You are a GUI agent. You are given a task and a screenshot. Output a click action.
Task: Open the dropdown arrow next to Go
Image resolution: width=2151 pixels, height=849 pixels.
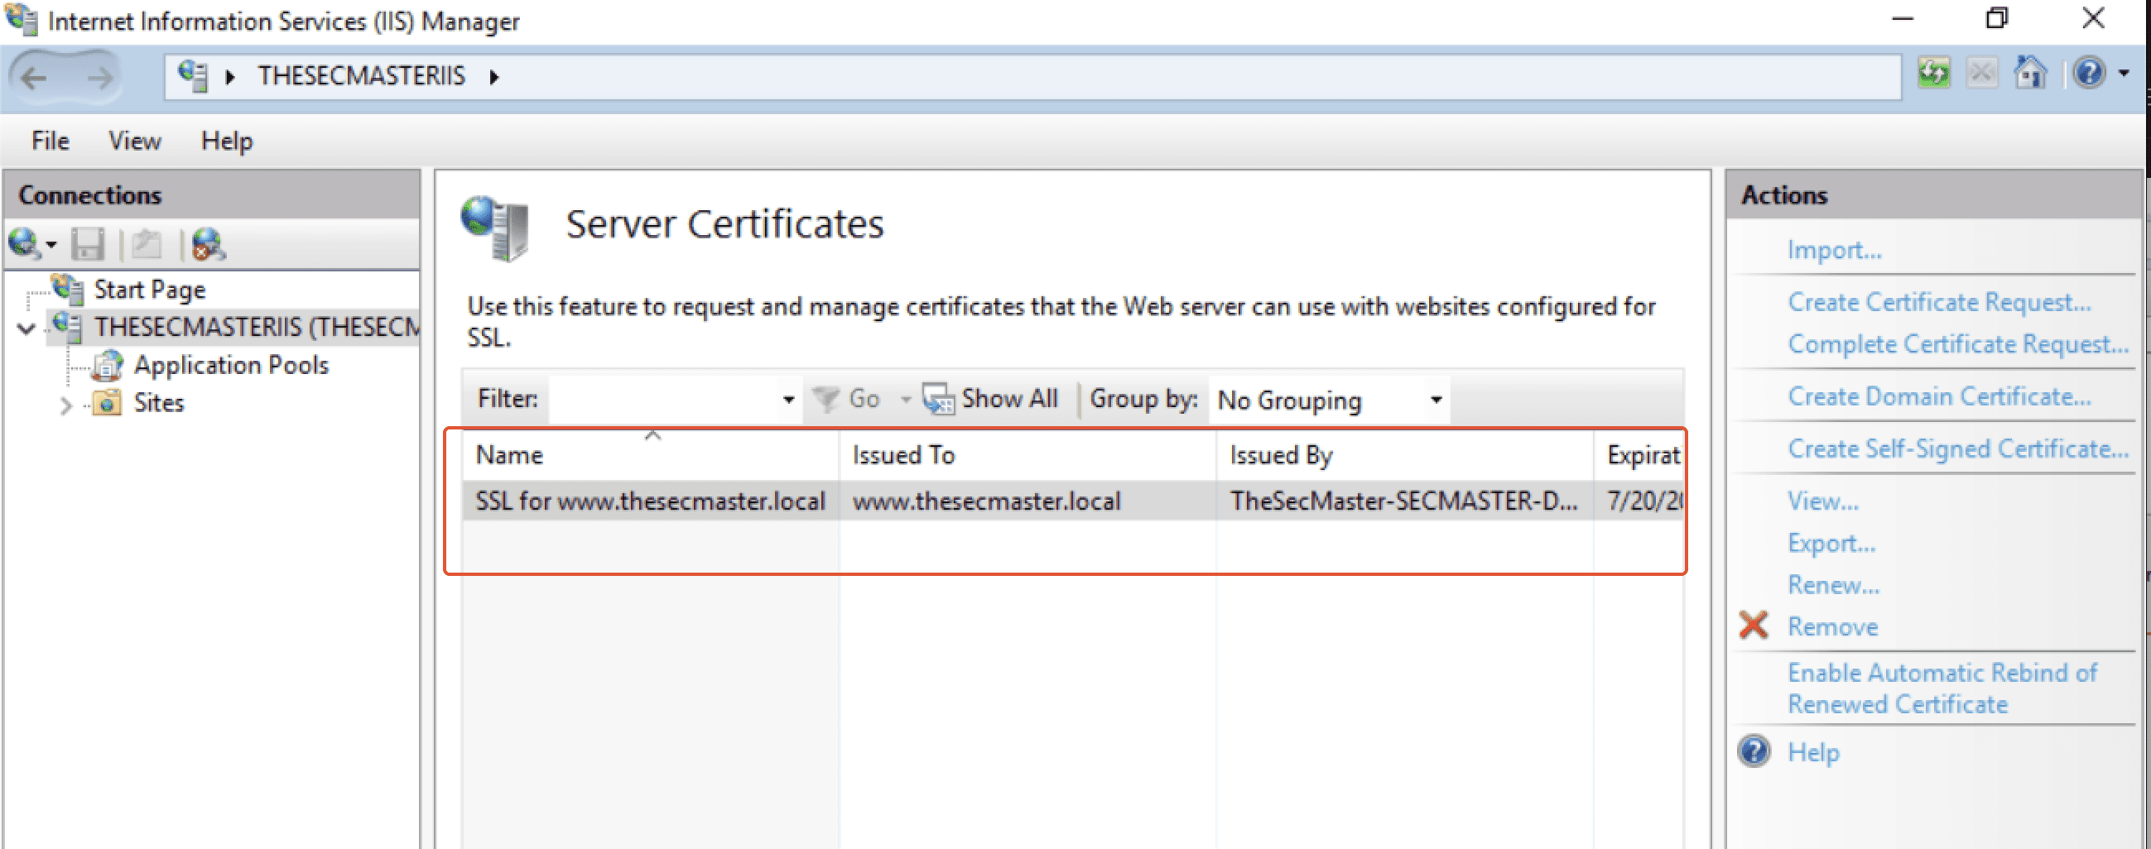coord(905,400)
